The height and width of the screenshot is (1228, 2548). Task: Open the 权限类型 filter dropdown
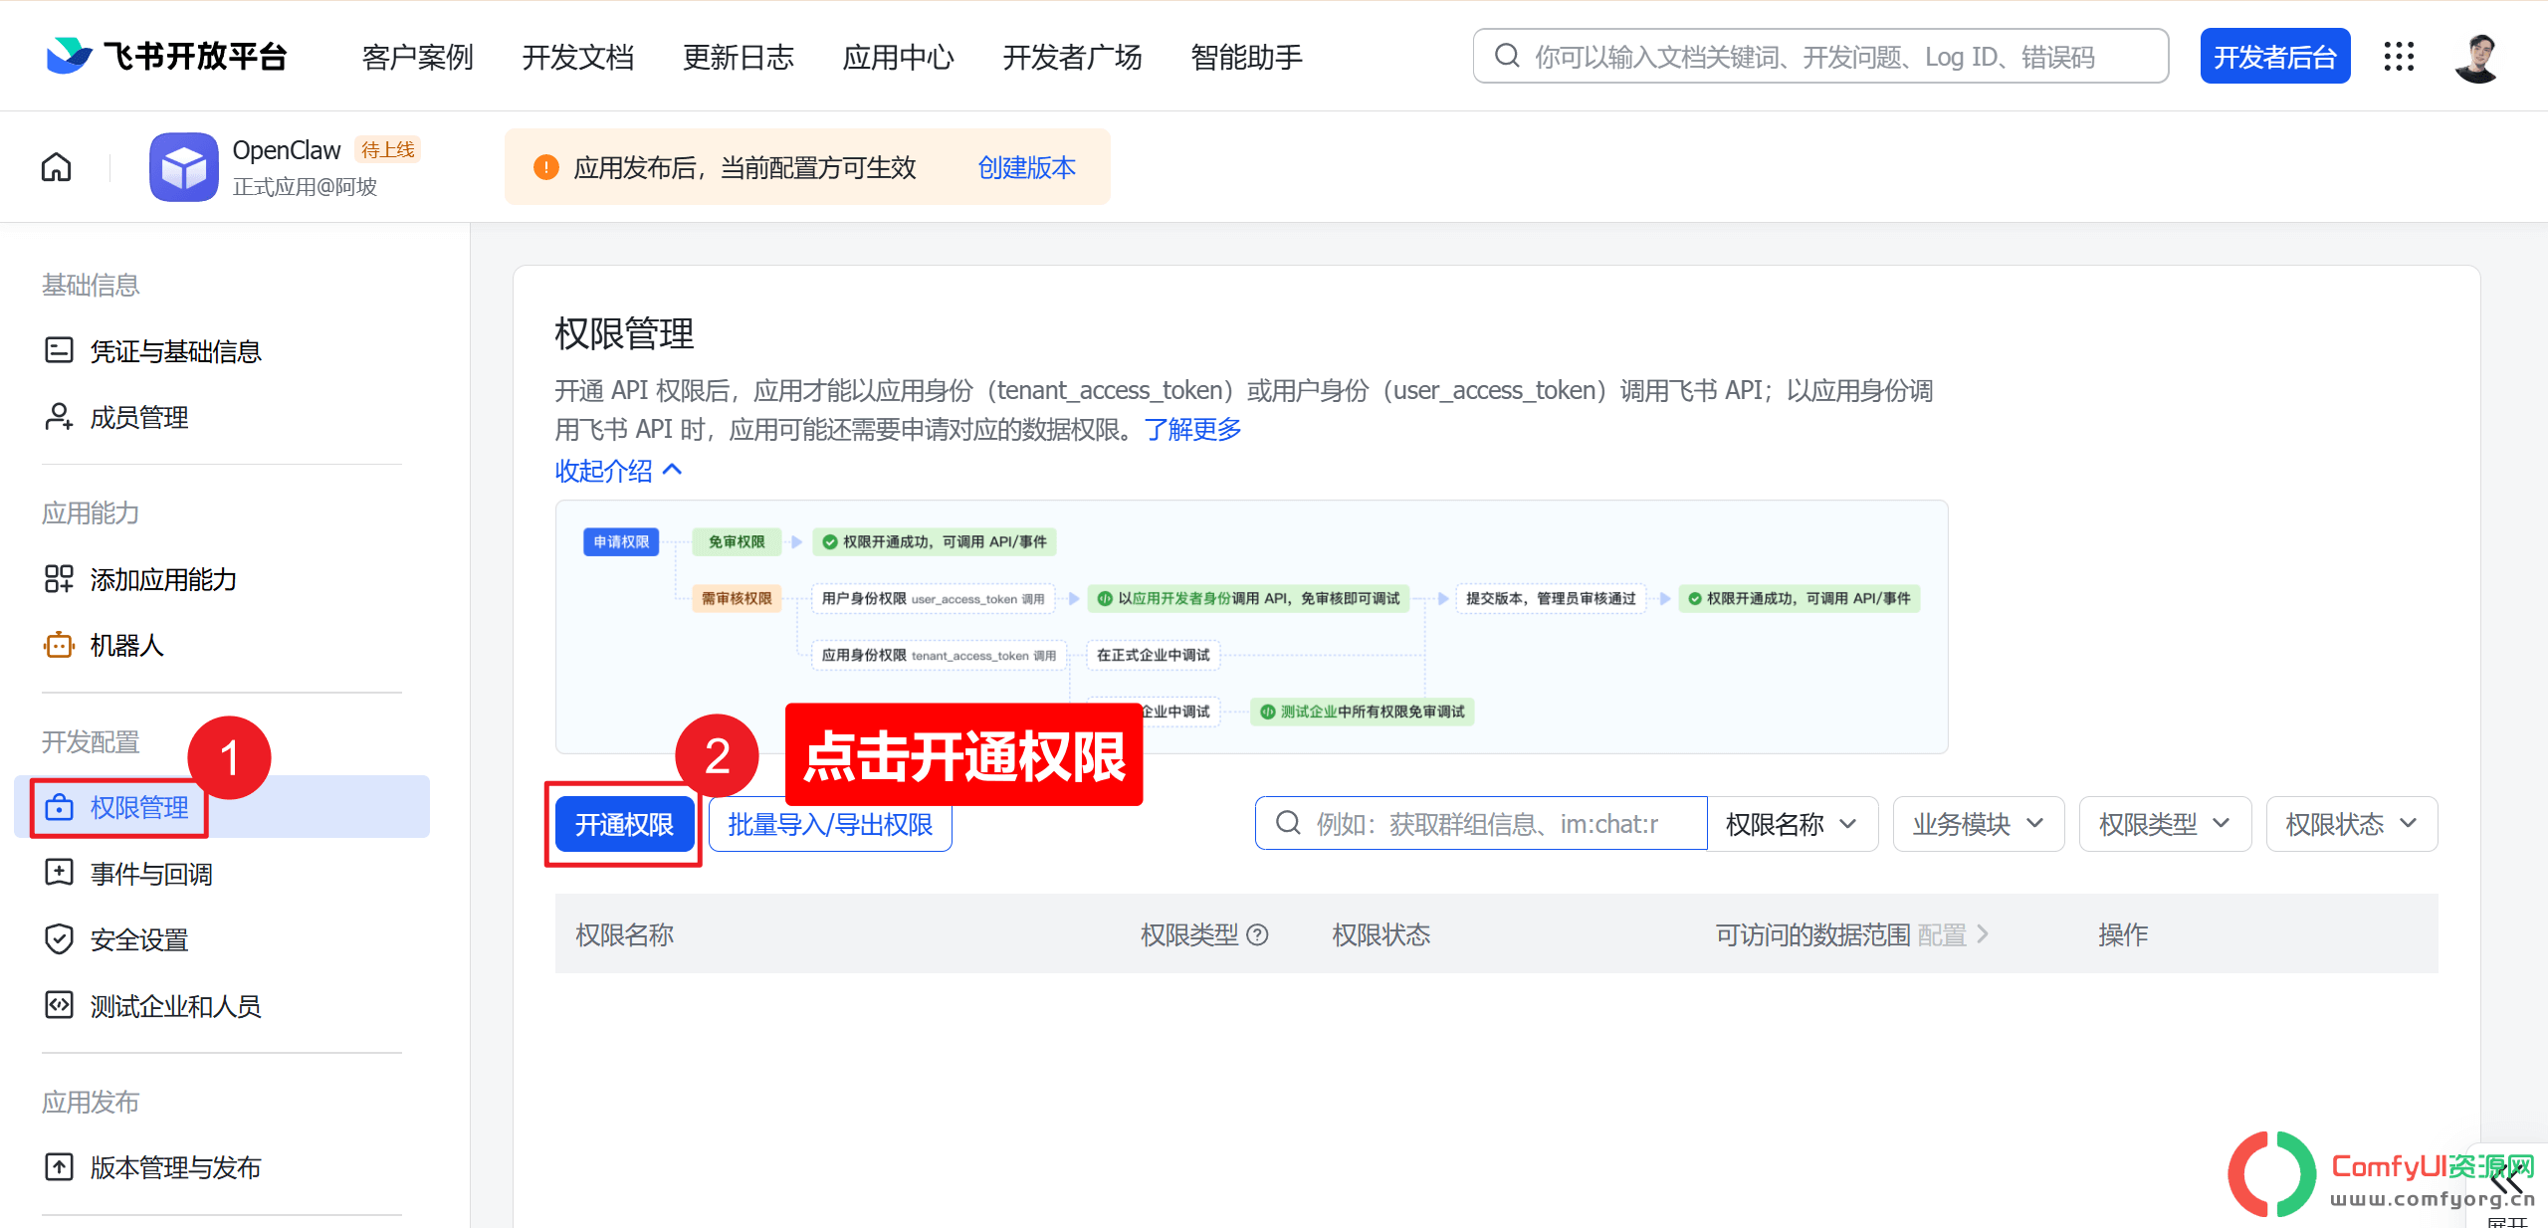coord(2165,824)
